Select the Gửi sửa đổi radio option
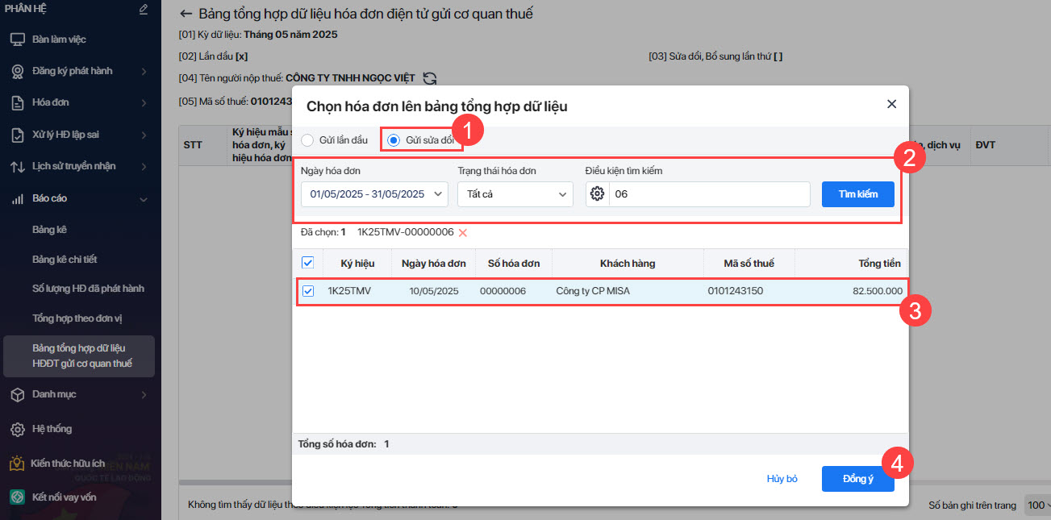The height and width of the screenshot is (520, 1051). tap(394, 140)
